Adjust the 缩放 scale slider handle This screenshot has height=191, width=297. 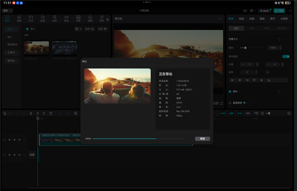pos(245,48)
